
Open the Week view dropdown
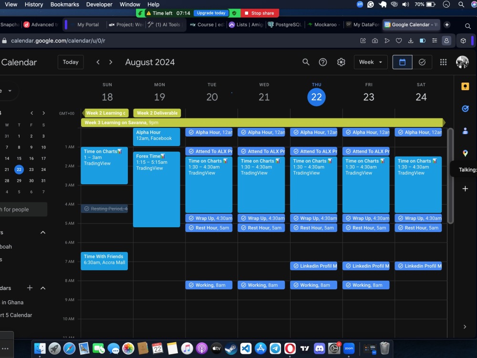click(x=371, y=62)
